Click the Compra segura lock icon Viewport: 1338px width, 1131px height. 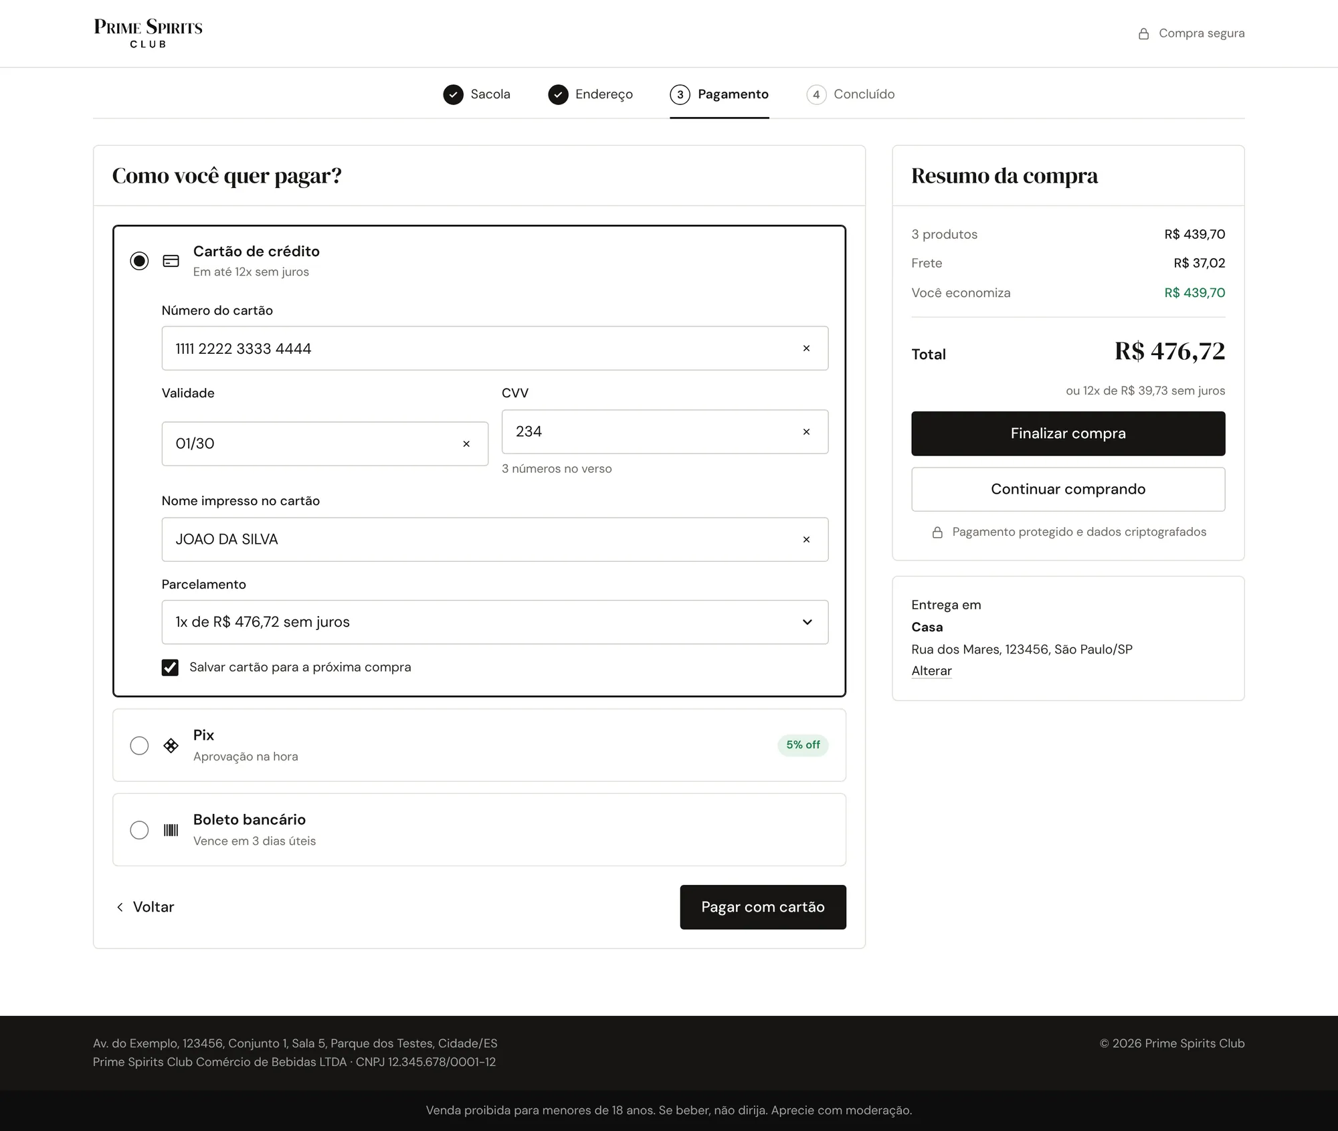tap(1144, 33)
